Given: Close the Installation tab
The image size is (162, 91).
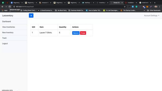Looking at the screenshot, I should [x=136, y=3].
